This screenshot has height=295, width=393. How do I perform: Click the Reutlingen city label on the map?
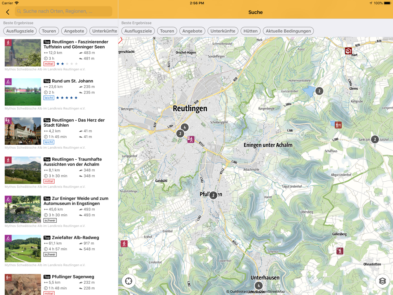(190, 109)
